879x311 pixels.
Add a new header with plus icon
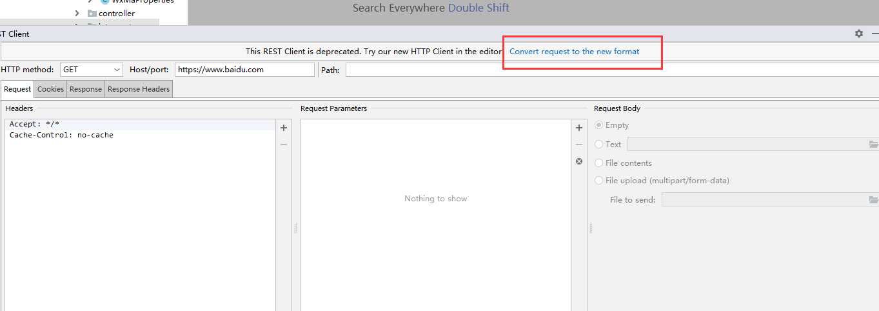tap(284, 128)
